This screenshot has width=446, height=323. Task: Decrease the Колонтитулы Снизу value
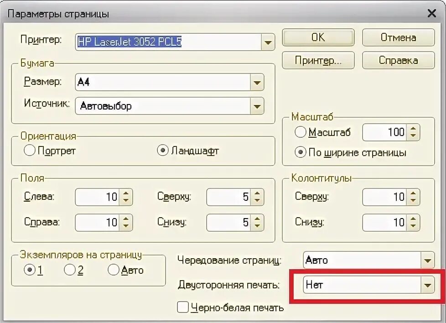pyautogui.click(x=413, y=226)
